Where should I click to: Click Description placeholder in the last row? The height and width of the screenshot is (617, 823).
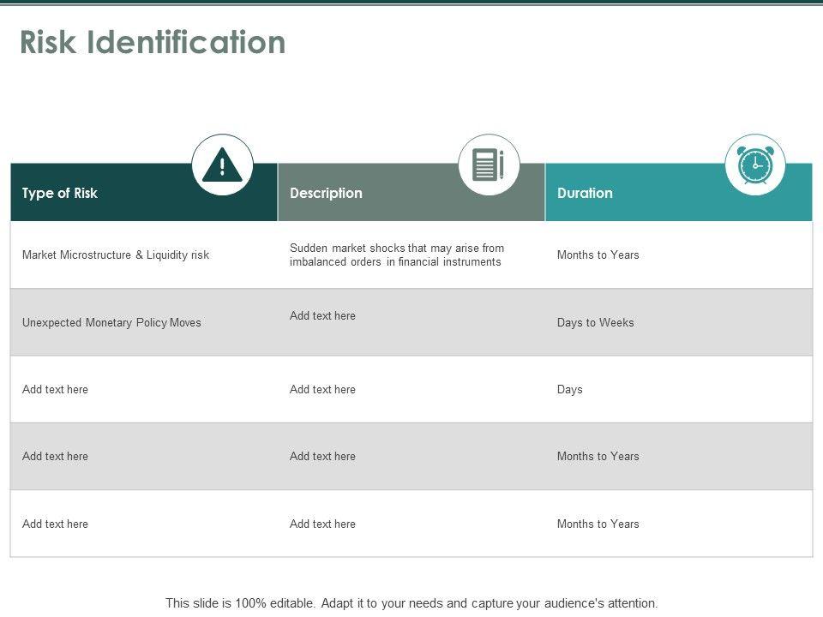coord(322,524)
